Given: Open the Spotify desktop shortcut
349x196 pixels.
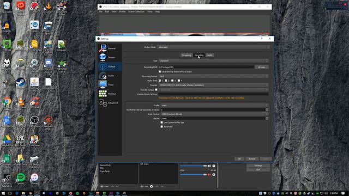Looking at the screenshot, I should [21, 179].
